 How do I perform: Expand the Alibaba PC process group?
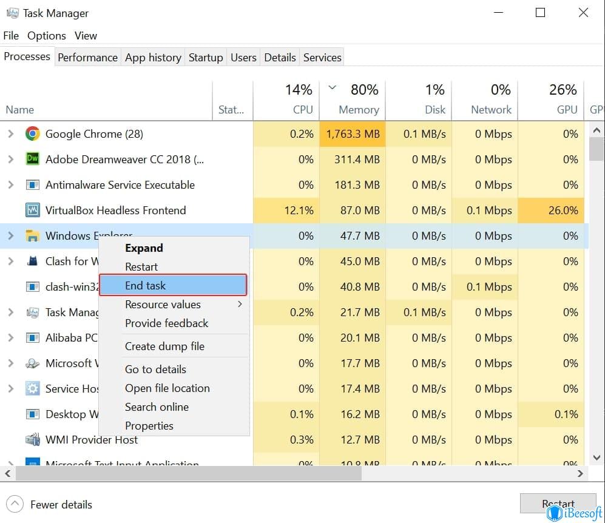click(x=11, y=338)
